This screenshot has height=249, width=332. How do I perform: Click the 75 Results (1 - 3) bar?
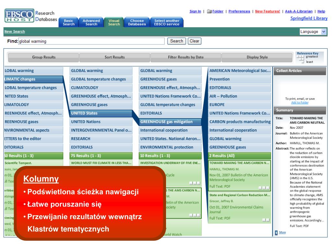point(101,156)
